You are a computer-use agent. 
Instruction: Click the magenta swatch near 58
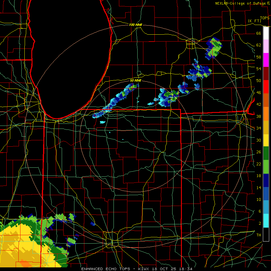click(266, 60)
